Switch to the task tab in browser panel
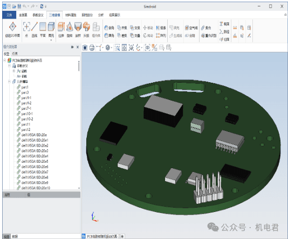This screenshot has width=288, height=239. pos(15,54)
